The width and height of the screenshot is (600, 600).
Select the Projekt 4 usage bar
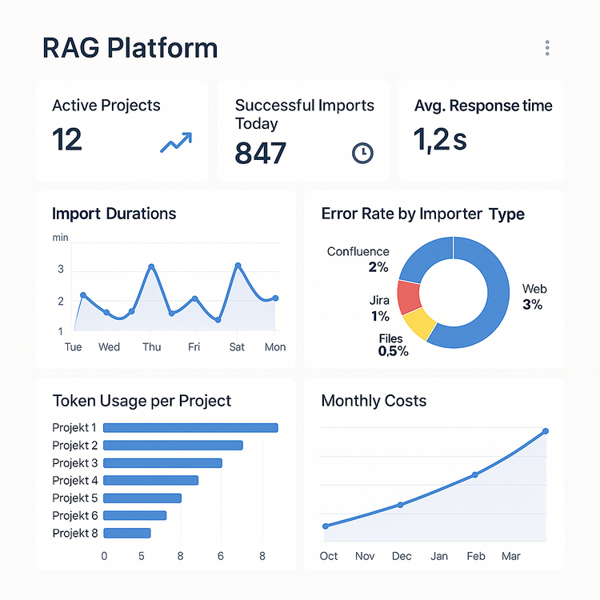pyautogui.click(x=150, y=481)
